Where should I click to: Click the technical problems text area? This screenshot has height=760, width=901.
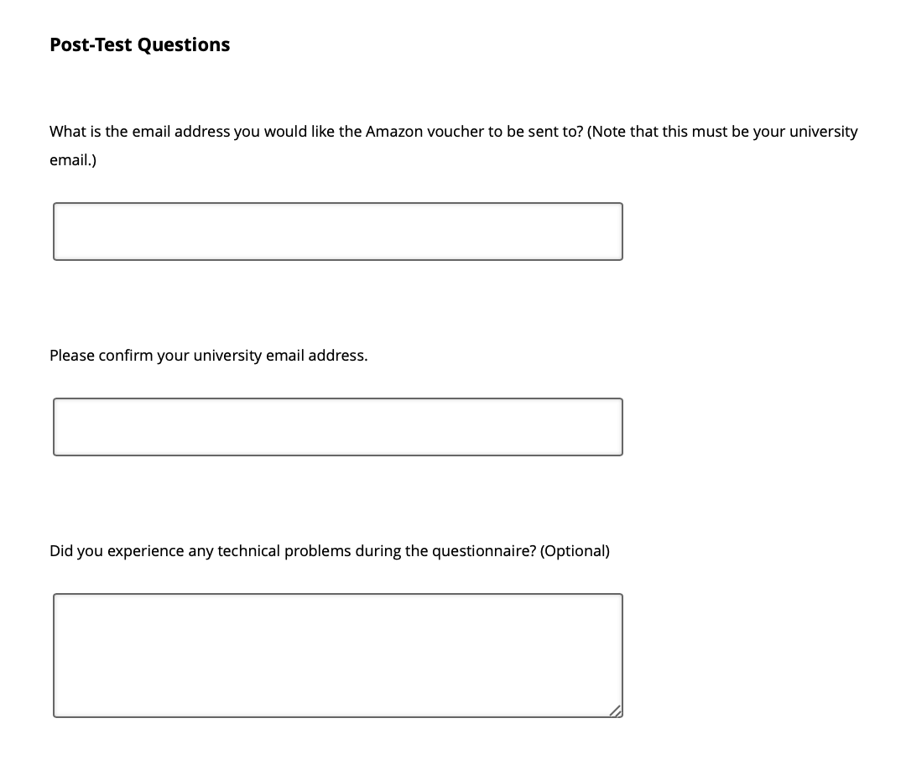337,655
